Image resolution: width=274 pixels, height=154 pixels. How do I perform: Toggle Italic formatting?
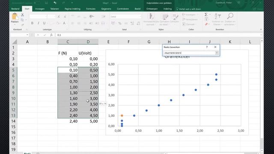[x=38, y=23]
